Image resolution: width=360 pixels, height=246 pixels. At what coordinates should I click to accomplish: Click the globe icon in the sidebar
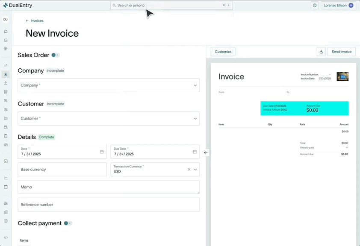click(x=5, y=109)
